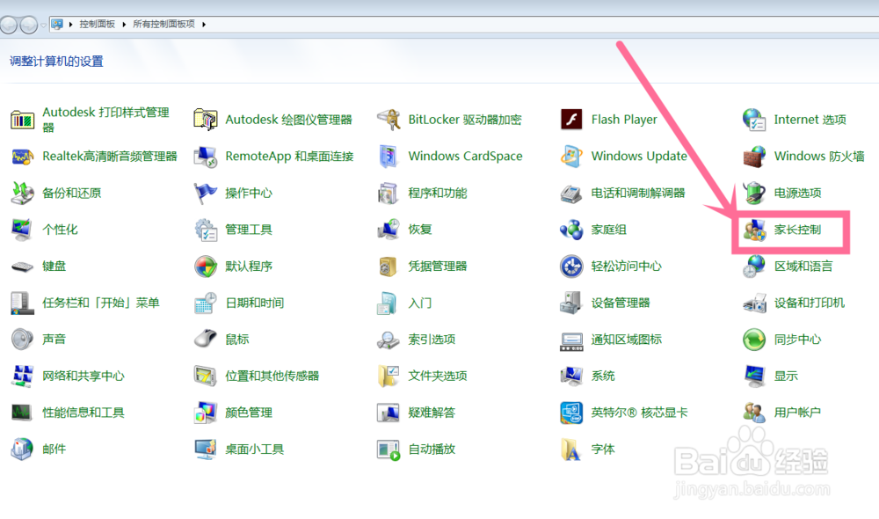Open the 轻松访问中心 icon
This screenshot has height=519, width=879.
tap(571, 267)
